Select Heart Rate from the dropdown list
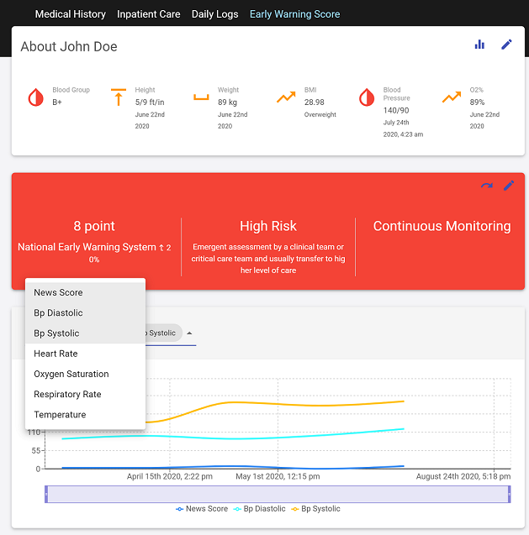The width and height of the screenshot is (529, 535). tap(56, 354)
